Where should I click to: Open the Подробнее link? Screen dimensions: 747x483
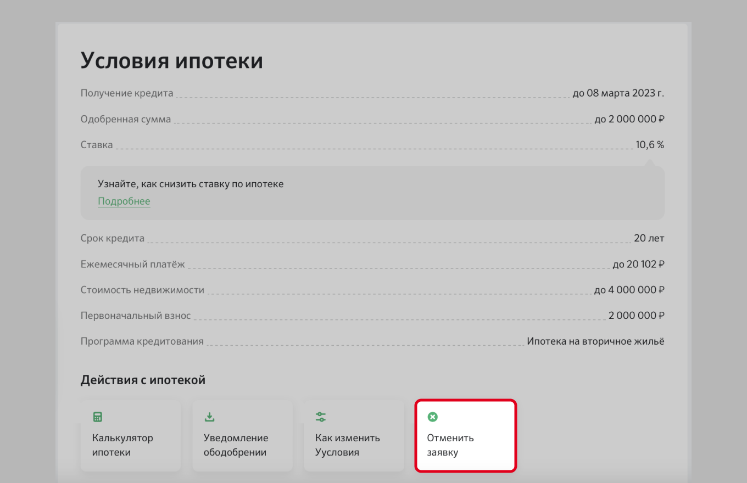point(124,201)
